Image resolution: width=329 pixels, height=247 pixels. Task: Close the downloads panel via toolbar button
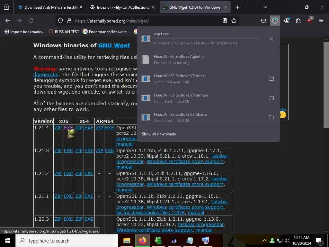coord(275,21)
